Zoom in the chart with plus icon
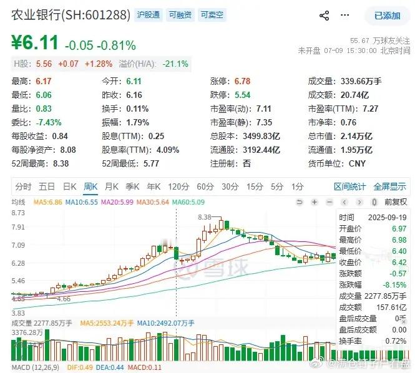The width and height of the screenshot is (415, 373). pos(315,202)
